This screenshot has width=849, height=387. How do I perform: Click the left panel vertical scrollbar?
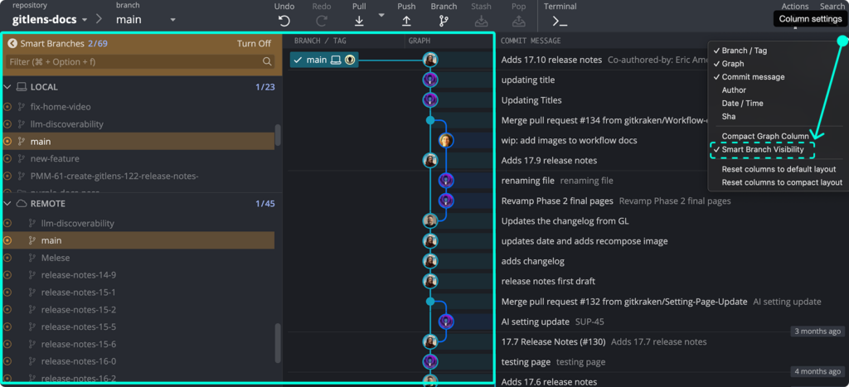click(x=278, y=135)
